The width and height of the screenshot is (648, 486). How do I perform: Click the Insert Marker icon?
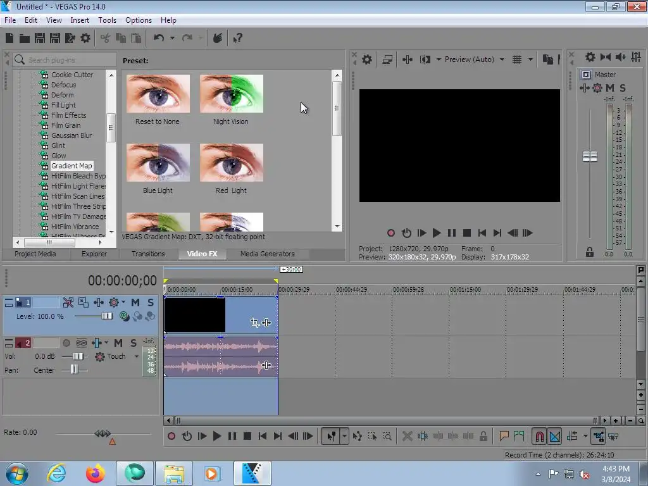point(504,436)
